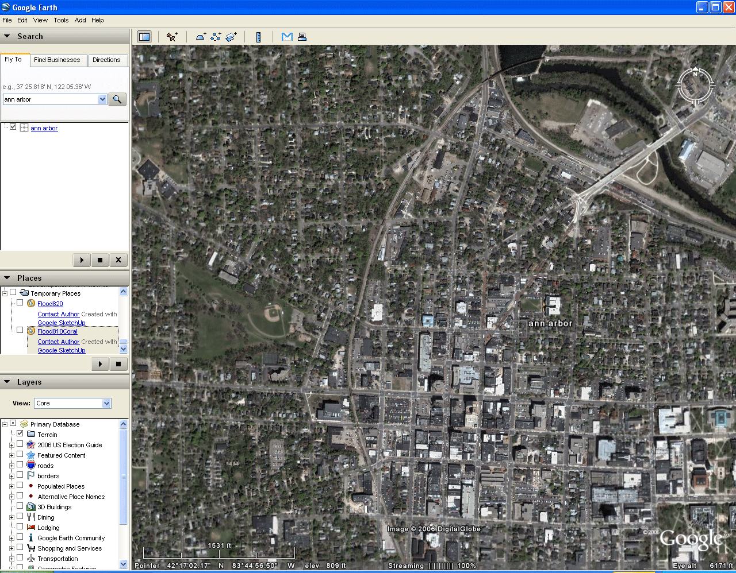Open the Flood820 link
736x573 pixels.
coord(51,304)
